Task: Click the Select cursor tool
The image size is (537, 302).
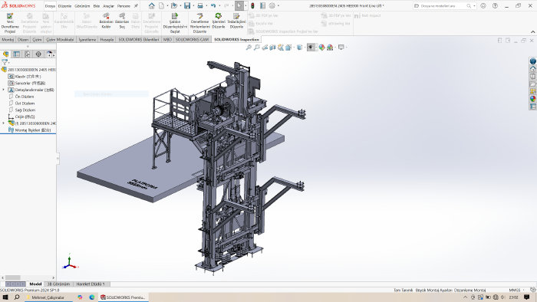Action: [239, 6]
